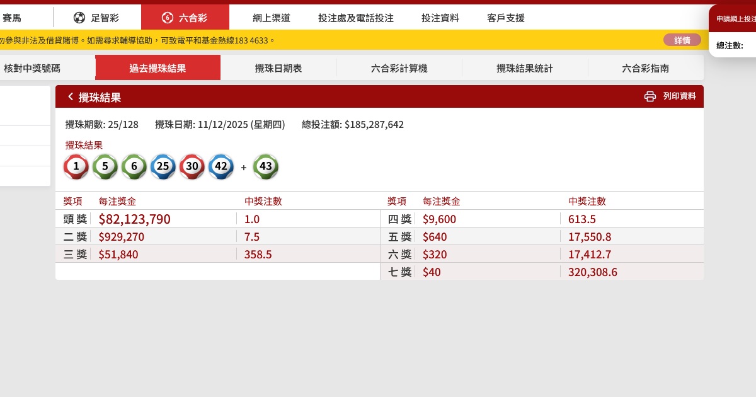Click the football icon beside 足智彩
This screenshot has width=756, height=397.
pyautogui.click(x=79, y=18)
